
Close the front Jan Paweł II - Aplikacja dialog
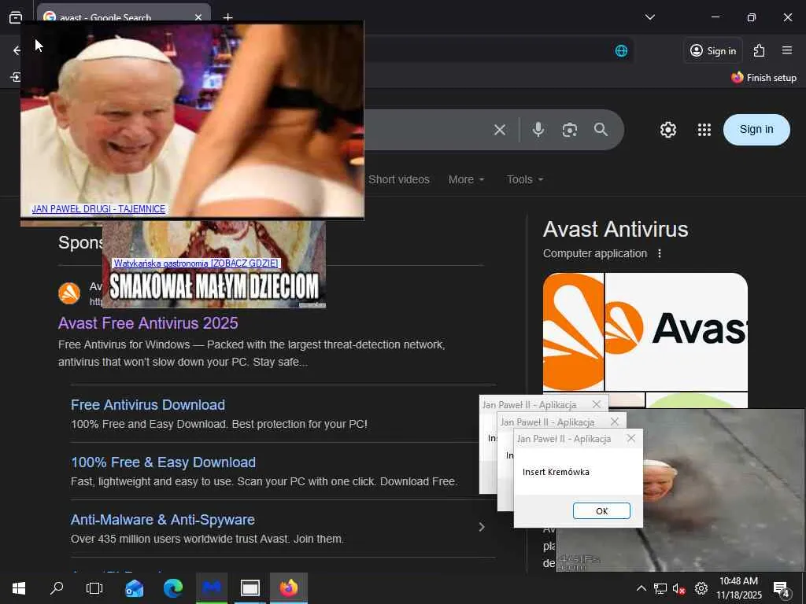631,438
